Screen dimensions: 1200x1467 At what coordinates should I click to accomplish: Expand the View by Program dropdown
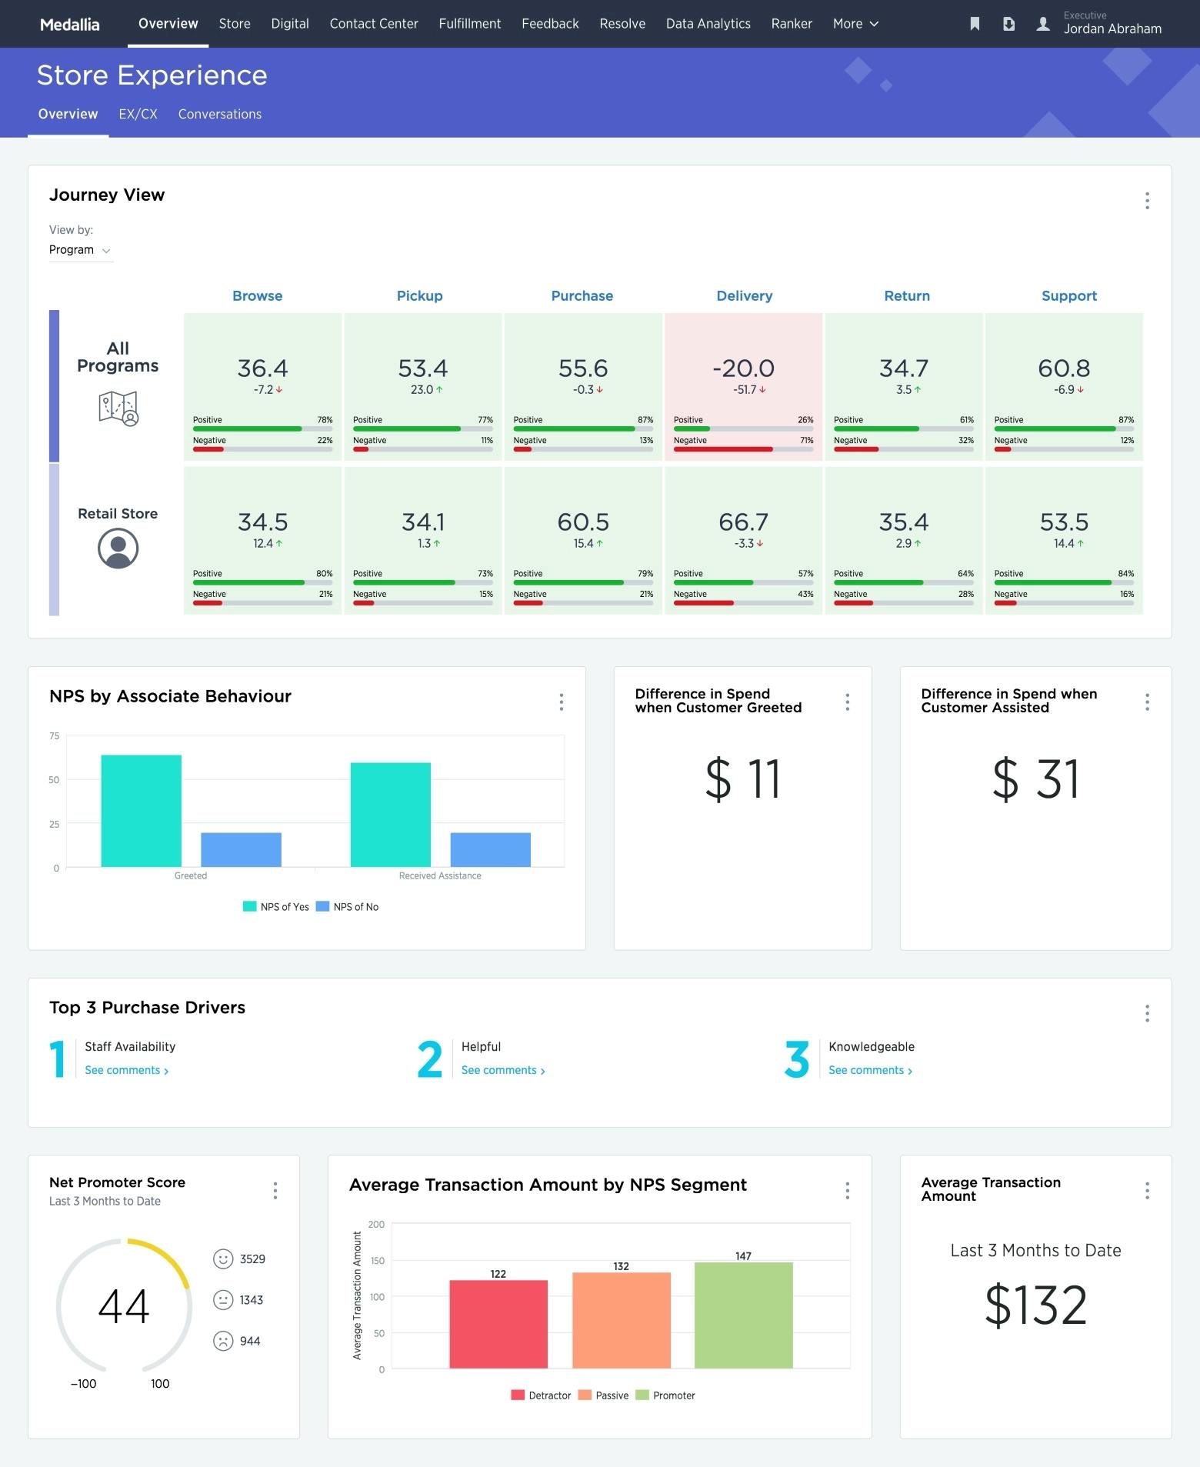80,250
